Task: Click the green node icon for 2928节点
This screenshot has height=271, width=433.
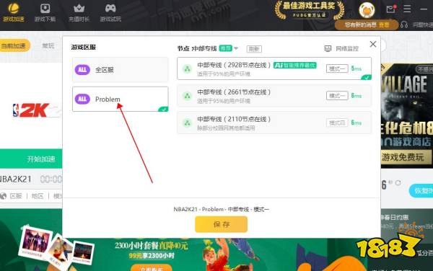Action: click(x=187, y=68)
